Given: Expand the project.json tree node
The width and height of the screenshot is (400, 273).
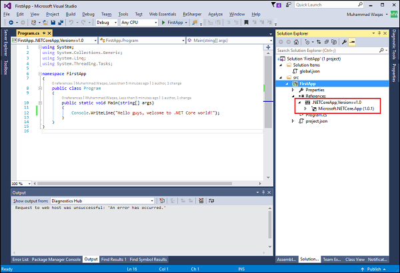Looking at the screenshot, I should (x=292, y=121).
